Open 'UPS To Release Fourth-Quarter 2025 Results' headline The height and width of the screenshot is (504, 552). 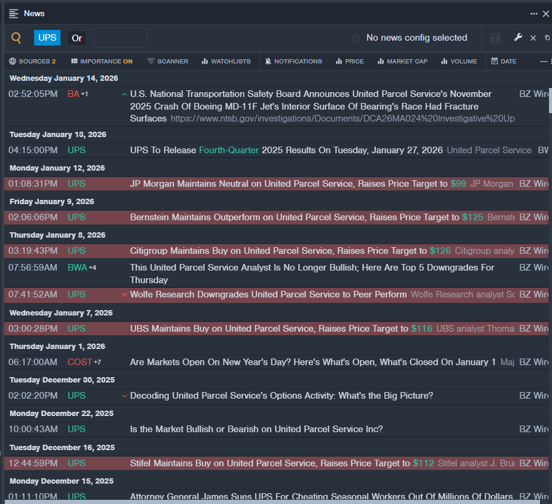pos(286,150)
